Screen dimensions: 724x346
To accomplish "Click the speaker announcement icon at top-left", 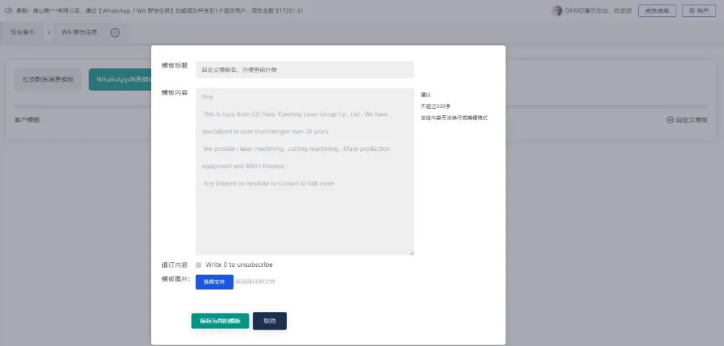I will tap(8, 11).
